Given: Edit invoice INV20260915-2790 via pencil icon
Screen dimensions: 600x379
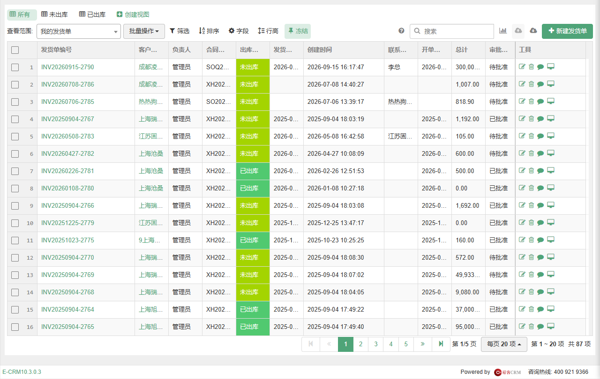Looking at the screenshot, I should click(522, 67).
